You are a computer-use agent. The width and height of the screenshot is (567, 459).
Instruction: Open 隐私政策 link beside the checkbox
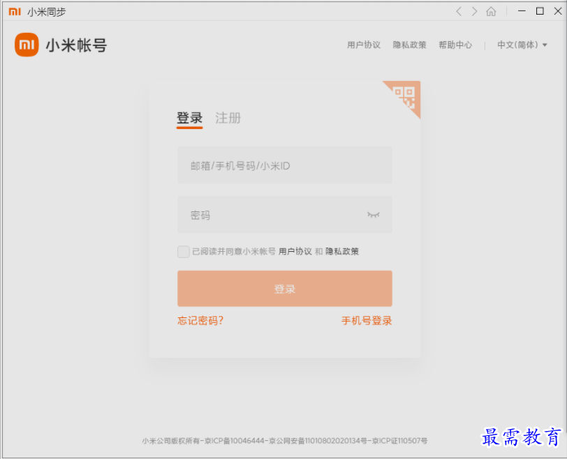coord(342,251)
